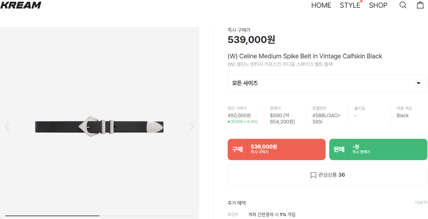Image resolution: width=428 pixels, height=219 pixels.
Task: Click the black belt product image
Action: [99, 126]
